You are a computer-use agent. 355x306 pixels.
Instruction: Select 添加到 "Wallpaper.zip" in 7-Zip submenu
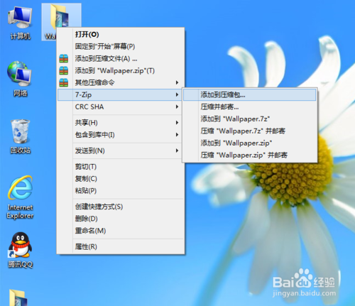[x=250, y=143]
